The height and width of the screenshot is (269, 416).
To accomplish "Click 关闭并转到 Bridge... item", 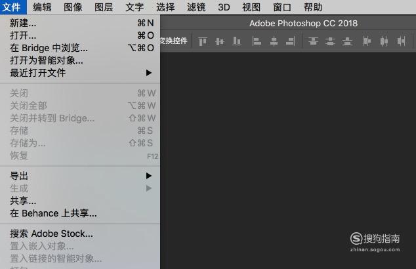I will click(80, 118).
